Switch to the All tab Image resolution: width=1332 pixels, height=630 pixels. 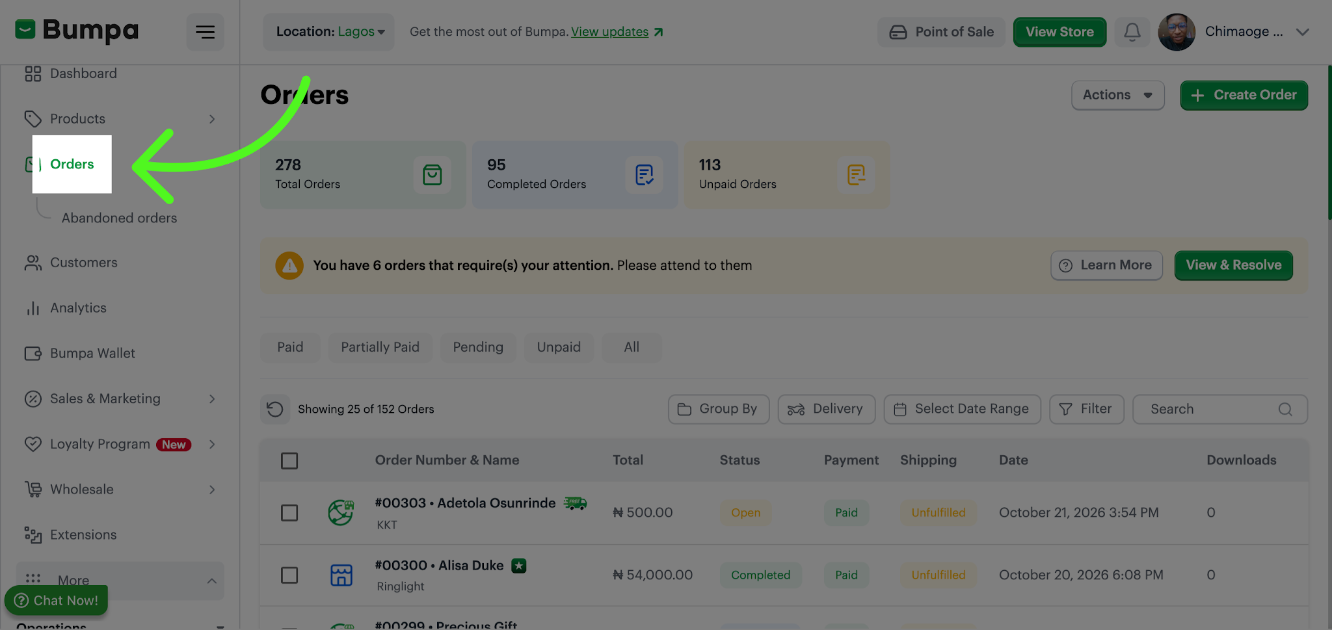632,347
